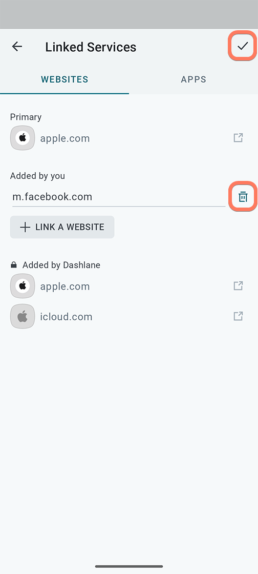Open Dashlane-added apple.com external link
258x574 pixels.
(x=238, y=285)
